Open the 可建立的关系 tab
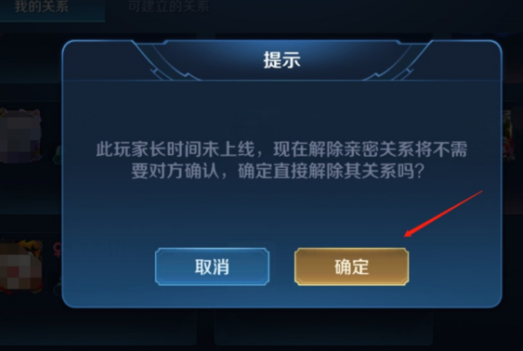523x351 pixels. click(x=169, y=7)
